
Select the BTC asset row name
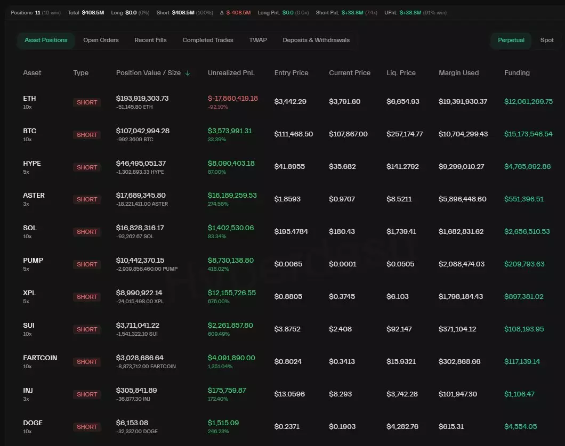point(30,131)
